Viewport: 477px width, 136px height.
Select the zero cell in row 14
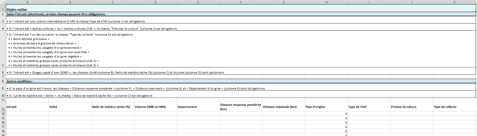click(x=326, y=114)
